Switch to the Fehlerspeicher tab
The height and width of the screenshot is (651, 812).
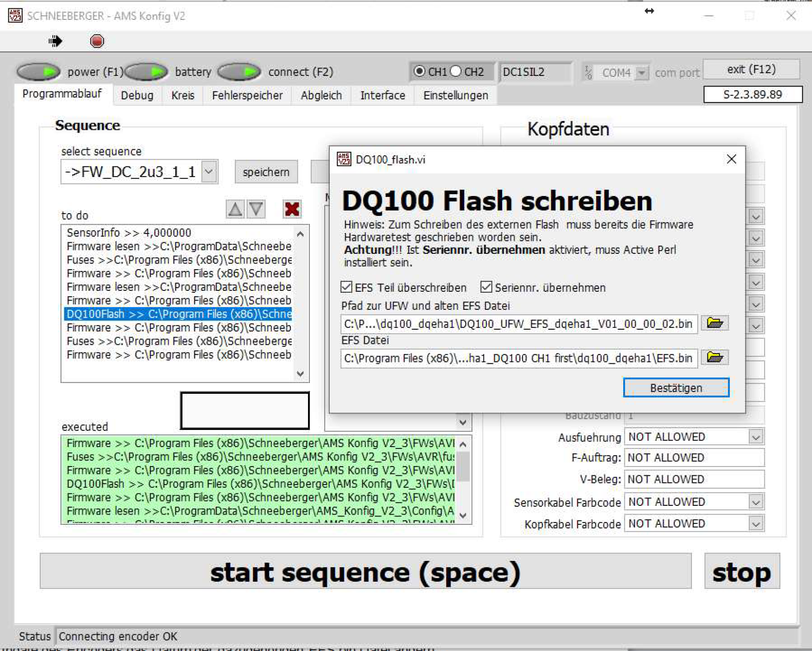pyautogui.click(x=247, y=95)
